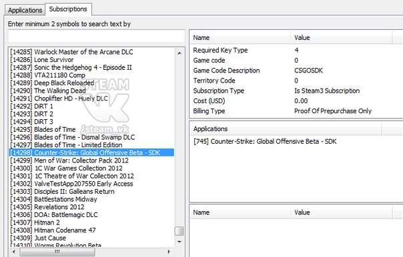The width and height of the screenshot is (403, 257).
Task: Click the list's scroll up arrow
Action: (x=179, y=53)
